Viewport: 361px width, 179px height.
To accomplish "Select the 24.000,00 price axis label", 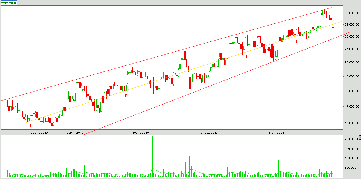I will pyautogui.click(x=352, y=13).
